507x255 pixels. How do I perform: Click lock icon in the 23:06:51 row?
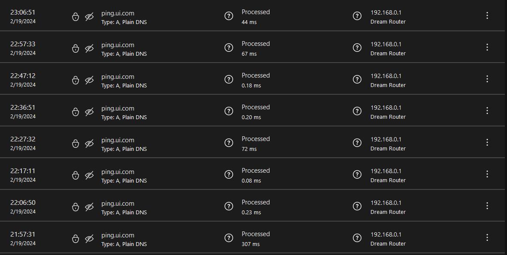[x=75, y=17]
